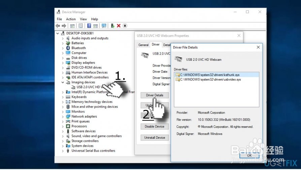Image resolution: width=301 pixels, height=170 pixels.
Task: Click the Mice and other pointing devices icon
Action: pyautogui.click(x=68, y=107)
